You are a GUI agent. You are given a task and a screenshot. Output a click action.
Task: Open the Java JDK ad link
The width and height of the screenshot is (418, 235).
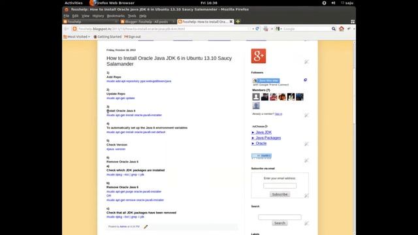tap(264, 133)
